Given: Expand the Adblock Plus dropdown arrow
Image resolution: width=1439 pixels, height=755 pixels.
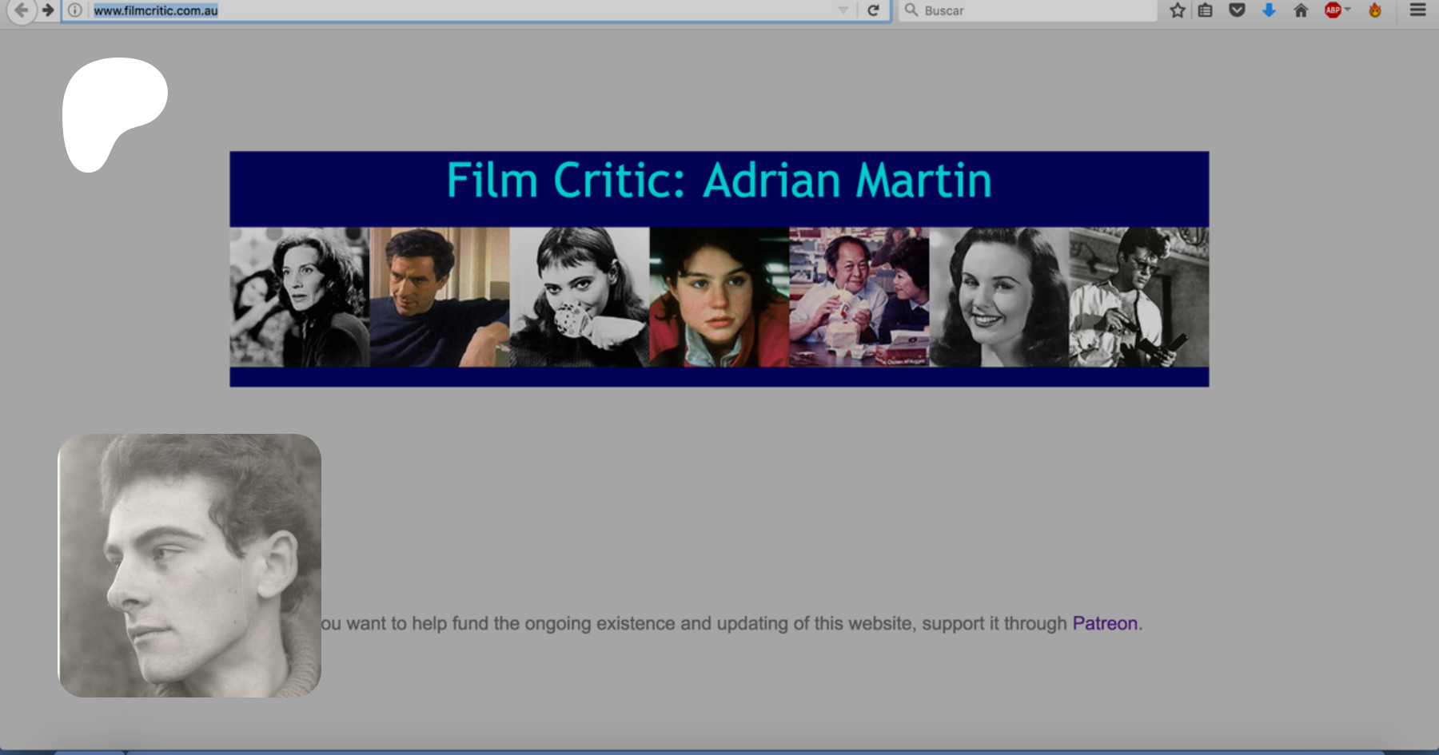Looking at the screenshot, I should pyautogui.click(x=1348, y=10).
